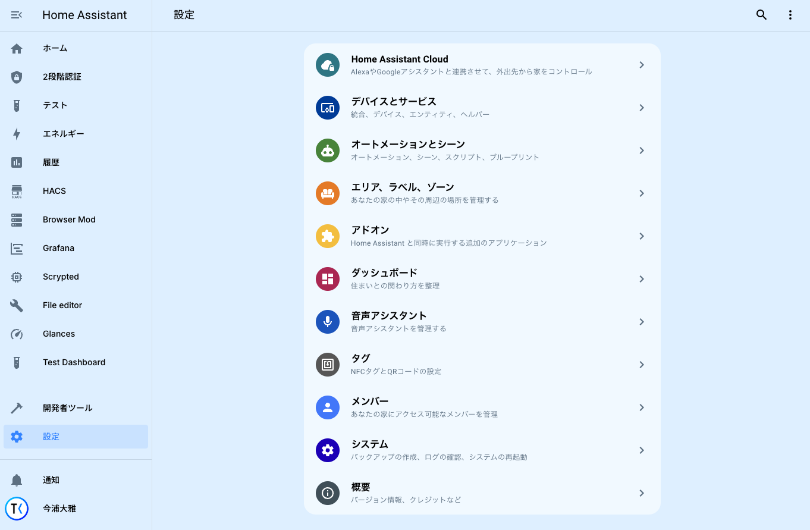Click the Test Dashboard test-tube icon

pos(17,362)
